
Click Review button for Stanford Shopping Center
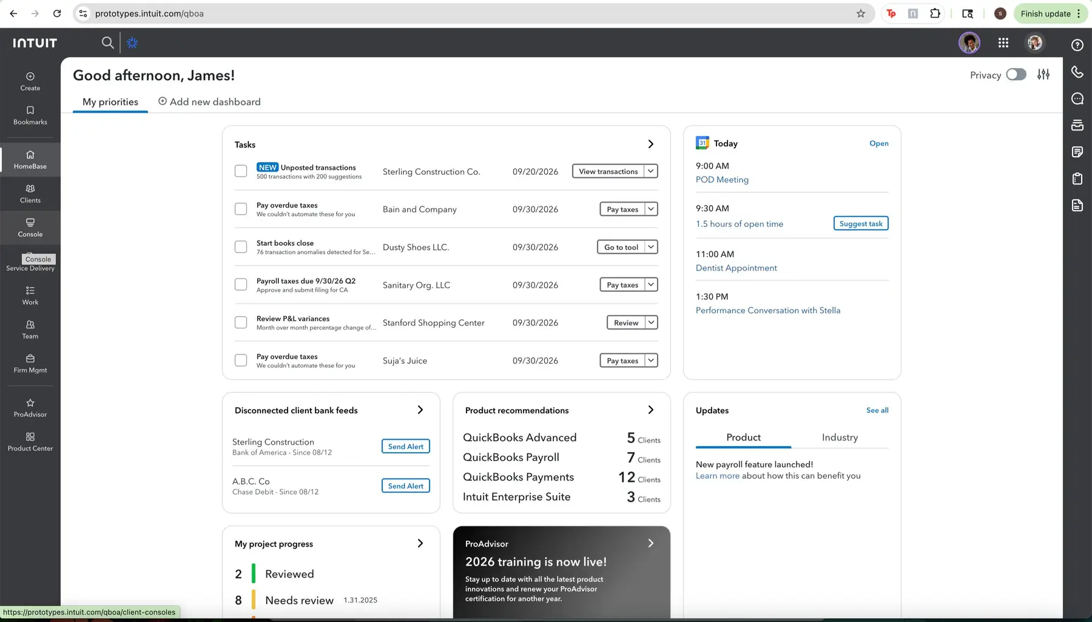[625, 322]
